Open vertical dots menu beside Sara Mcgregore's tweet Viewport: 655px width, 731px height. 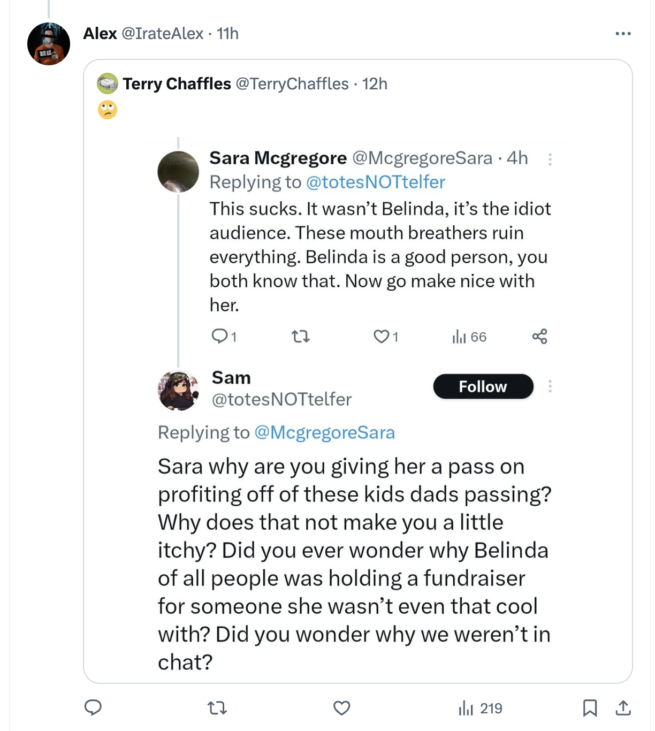pyautogui.click(x=550, y=159)
